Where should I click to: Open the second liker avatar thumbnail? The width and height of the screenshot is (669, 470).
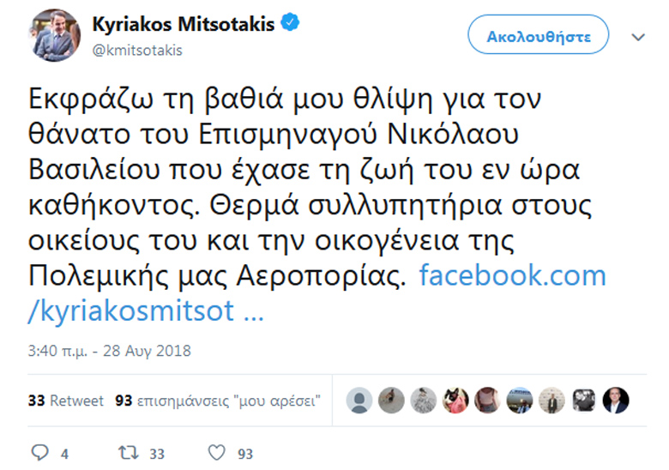391,401
